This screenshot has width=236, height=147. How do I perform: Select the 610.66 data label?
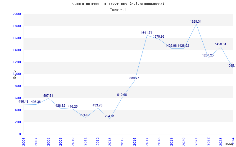pos(122,95)
